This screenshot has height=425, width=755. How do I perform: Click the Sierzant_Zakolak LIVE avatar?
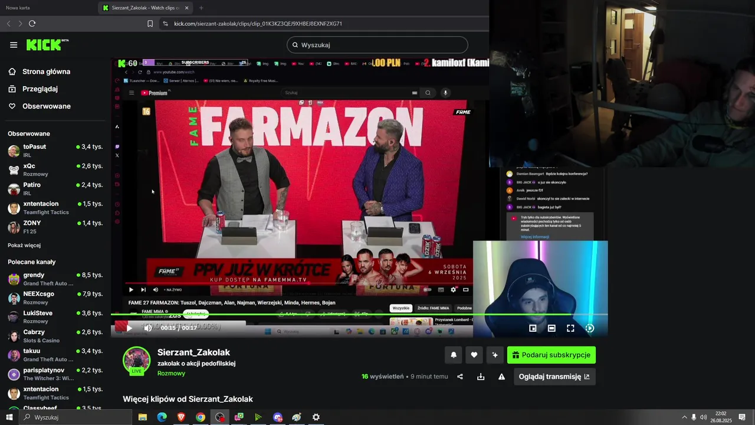coord(136,361)
